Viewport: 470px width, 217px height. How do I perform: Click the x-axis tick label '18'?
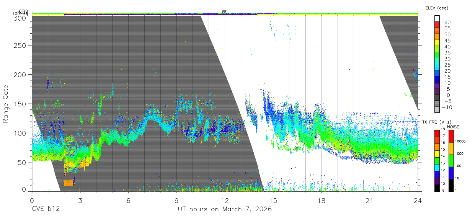pyautogui.click(x=321, y=201)
